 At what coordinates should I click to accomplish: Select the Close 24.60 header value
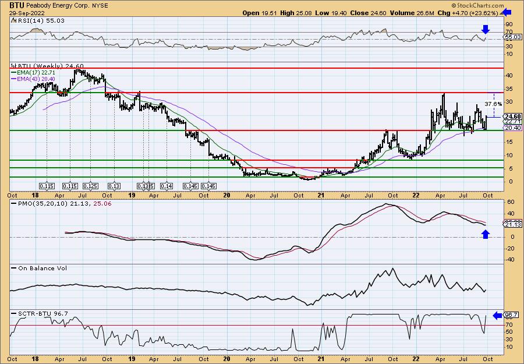point(368,13)
